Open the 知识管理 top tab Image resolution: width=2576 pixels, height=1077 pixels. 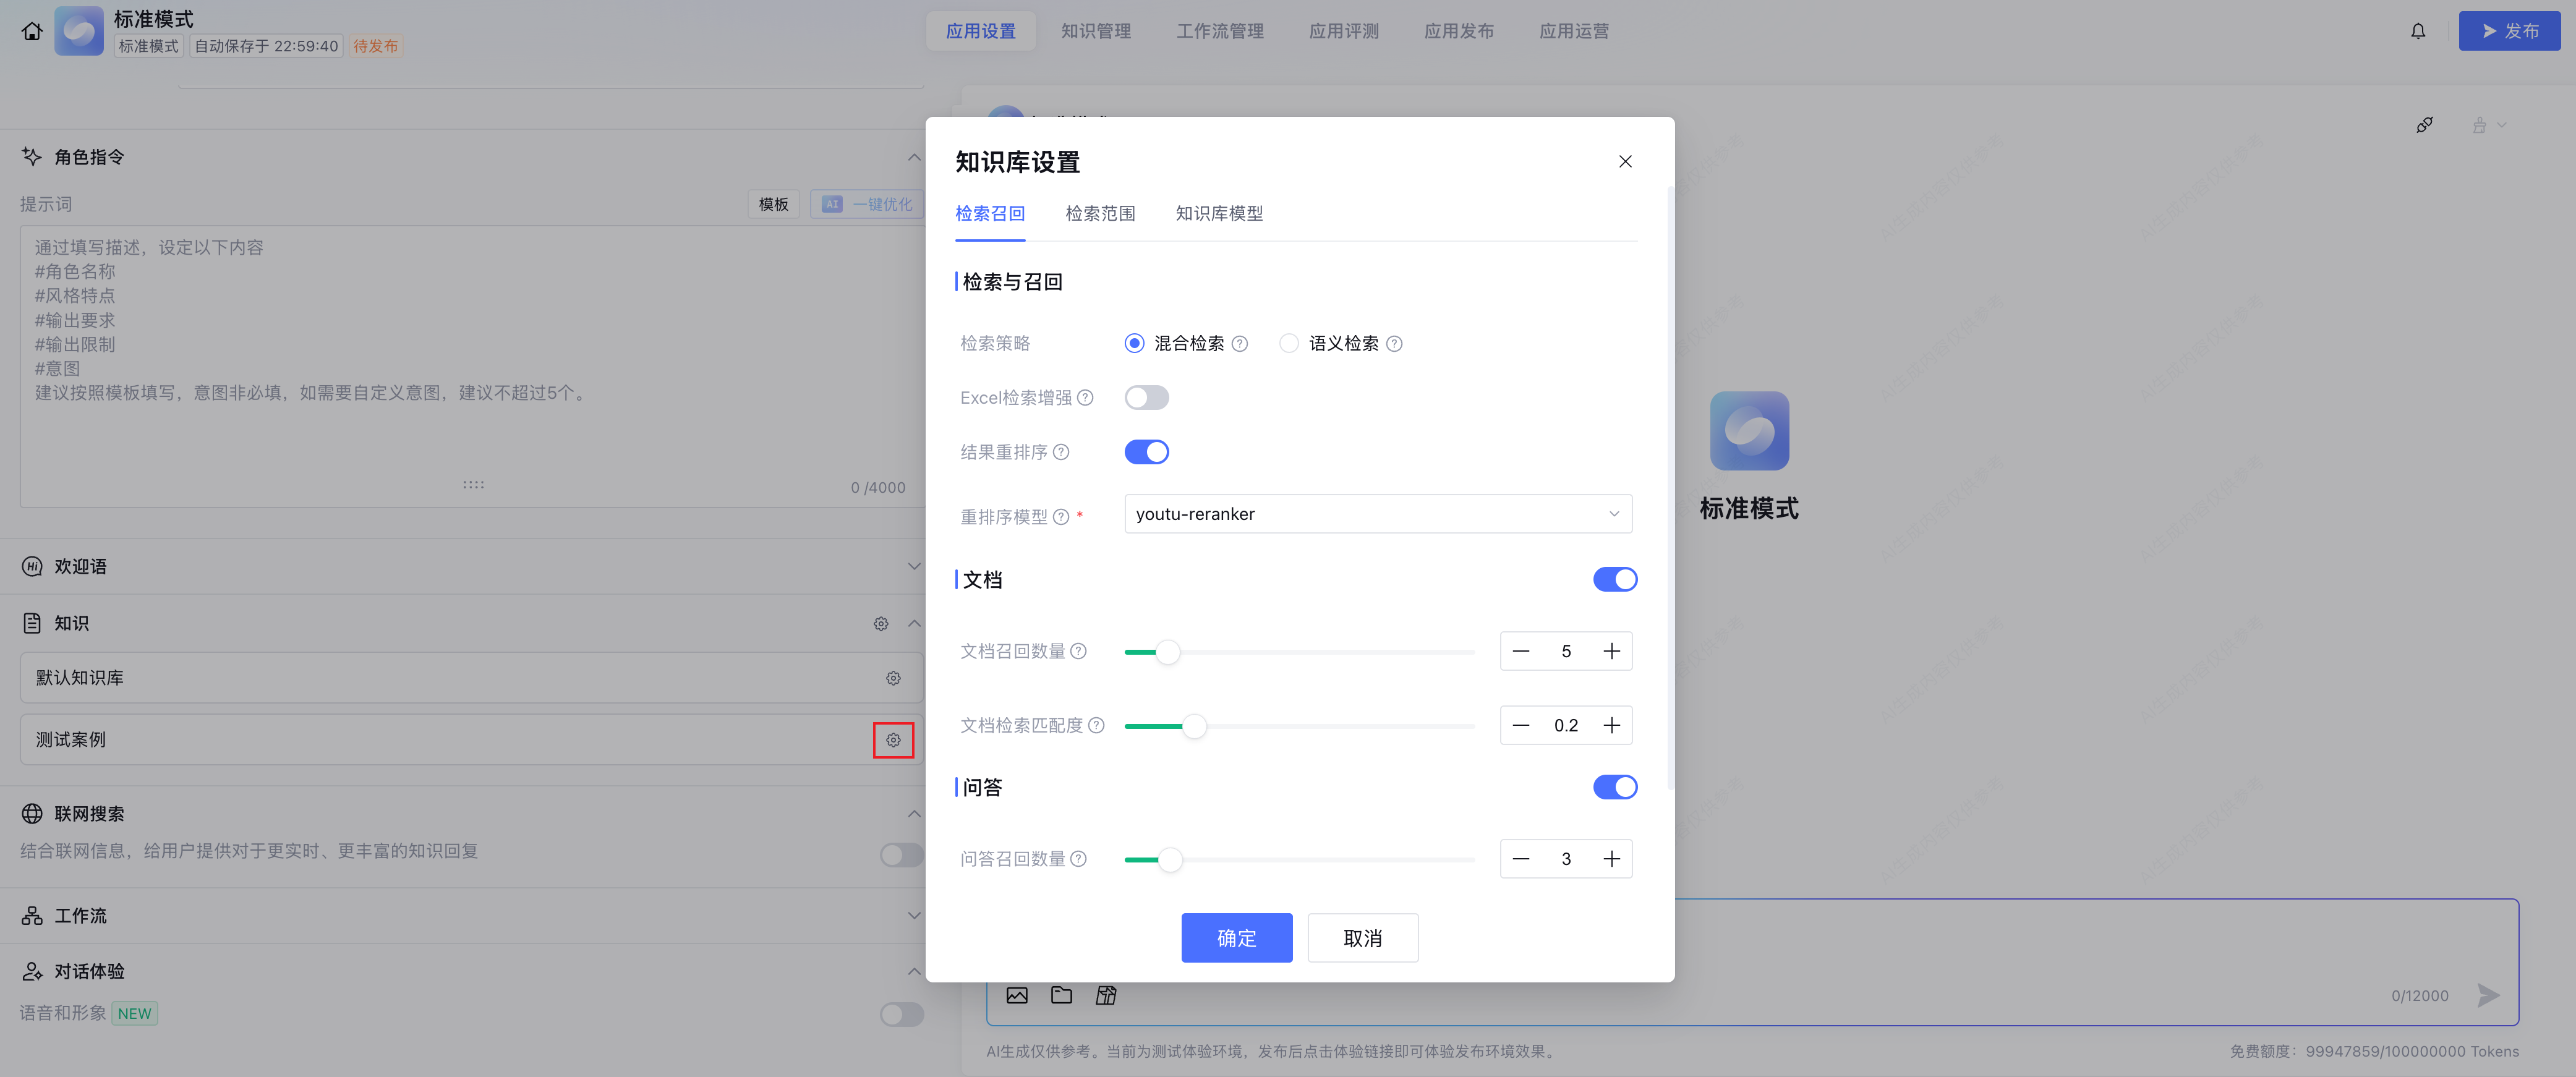click(x=1095, y=31)
